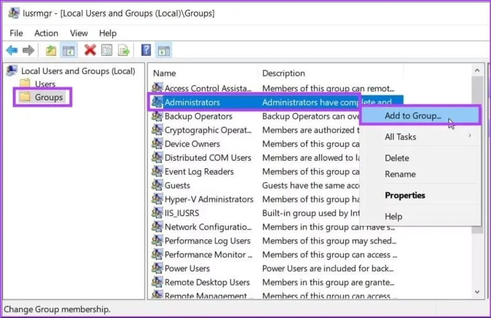Viewport: 491px width, 318px height.
Task: Click the Access Control Assistance group icon
Action: point(157,88)
